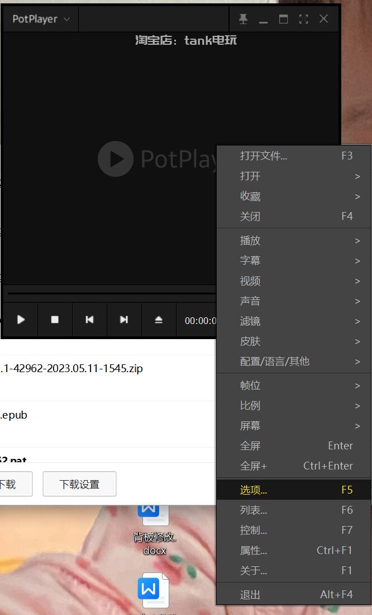
Task: Expand the 滤镜 submenu
Action: (x=294, y=321)
